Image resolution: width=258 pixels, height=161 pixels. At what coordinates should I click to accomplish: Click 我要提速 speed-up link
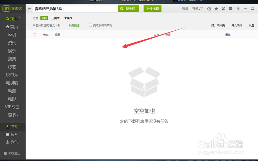[74, 25]
